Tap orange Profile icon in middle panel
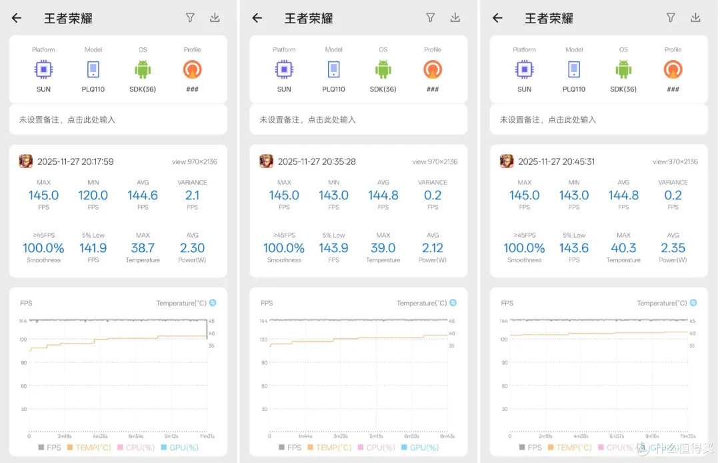The height and width of the screenshot is (463, 720). (x=433, y=69)
